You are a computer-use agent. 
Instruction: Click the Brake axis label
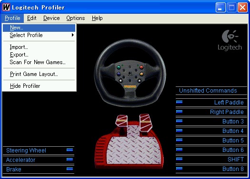[14, 170]
